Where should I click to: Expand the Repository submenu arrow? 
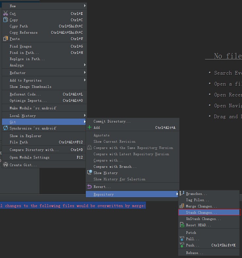tap(177, 194)
